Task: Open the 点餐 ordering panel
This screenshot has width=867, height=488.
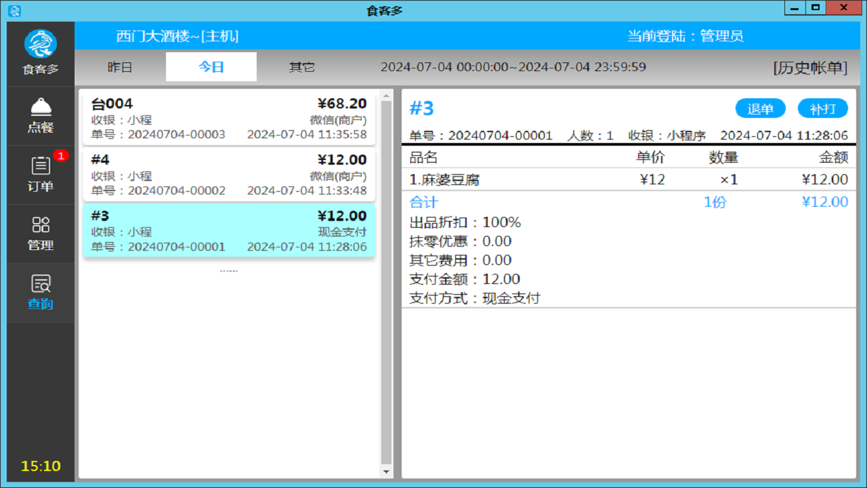Action: click(41, 115)
